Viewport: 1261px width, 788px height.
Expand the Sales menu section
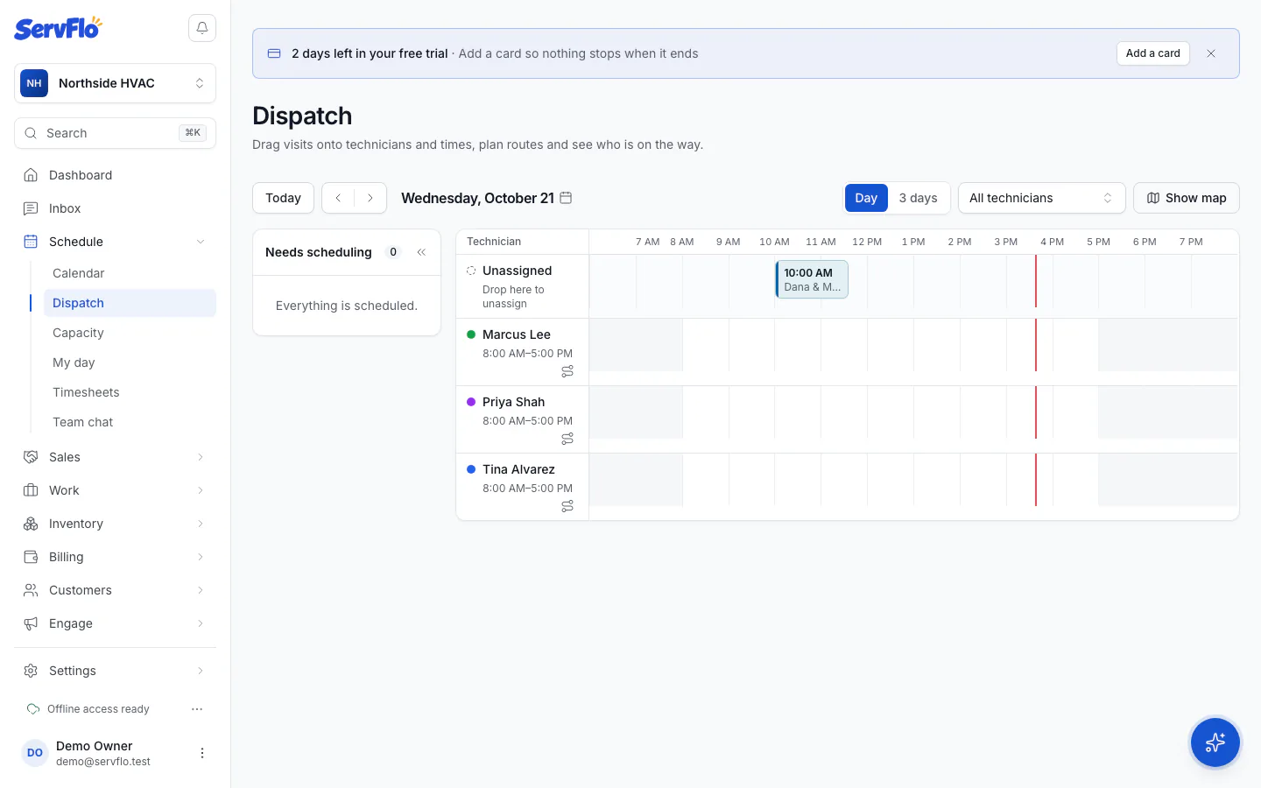[115, 457]
